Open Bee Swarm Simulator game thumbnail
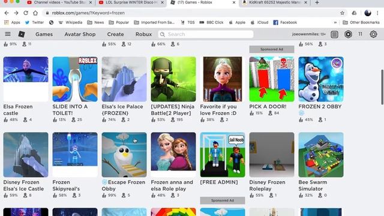The height and width of the screenshot is (216, 384). pos(321,155)
